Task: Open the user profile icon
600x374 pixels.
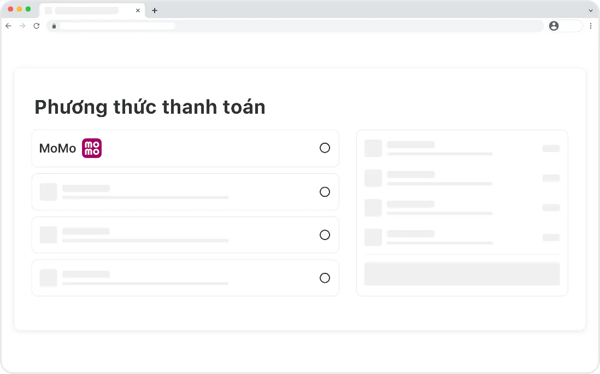Action: [554, 26]
